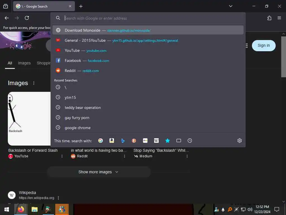Reload the current page
Screen dimensions: 286x215
(27, 18)
